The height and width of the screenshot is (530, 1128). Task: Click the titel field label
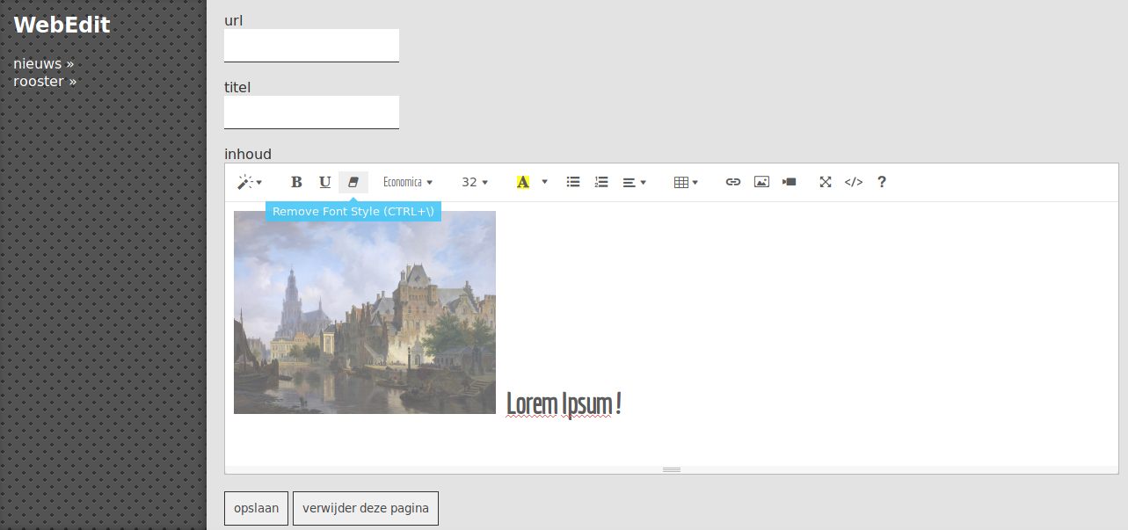tap(237, 87)
